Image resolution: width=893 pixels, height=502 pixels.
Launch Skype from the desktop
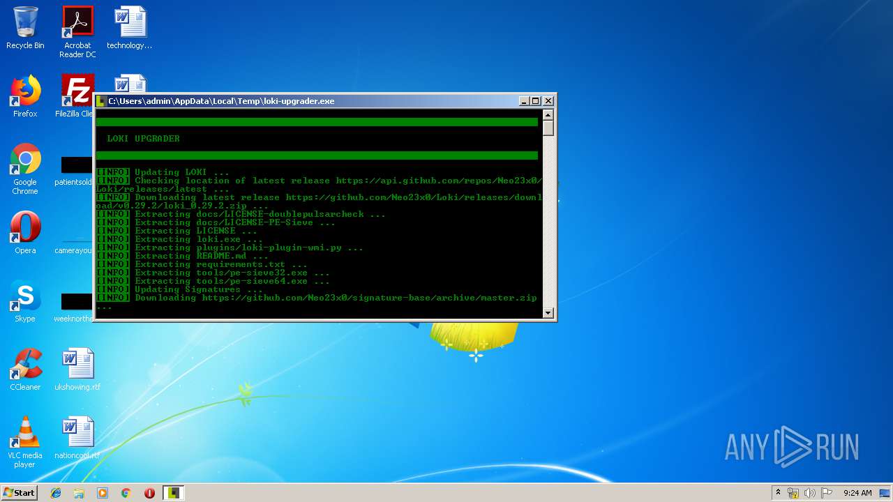coord(25,301)
